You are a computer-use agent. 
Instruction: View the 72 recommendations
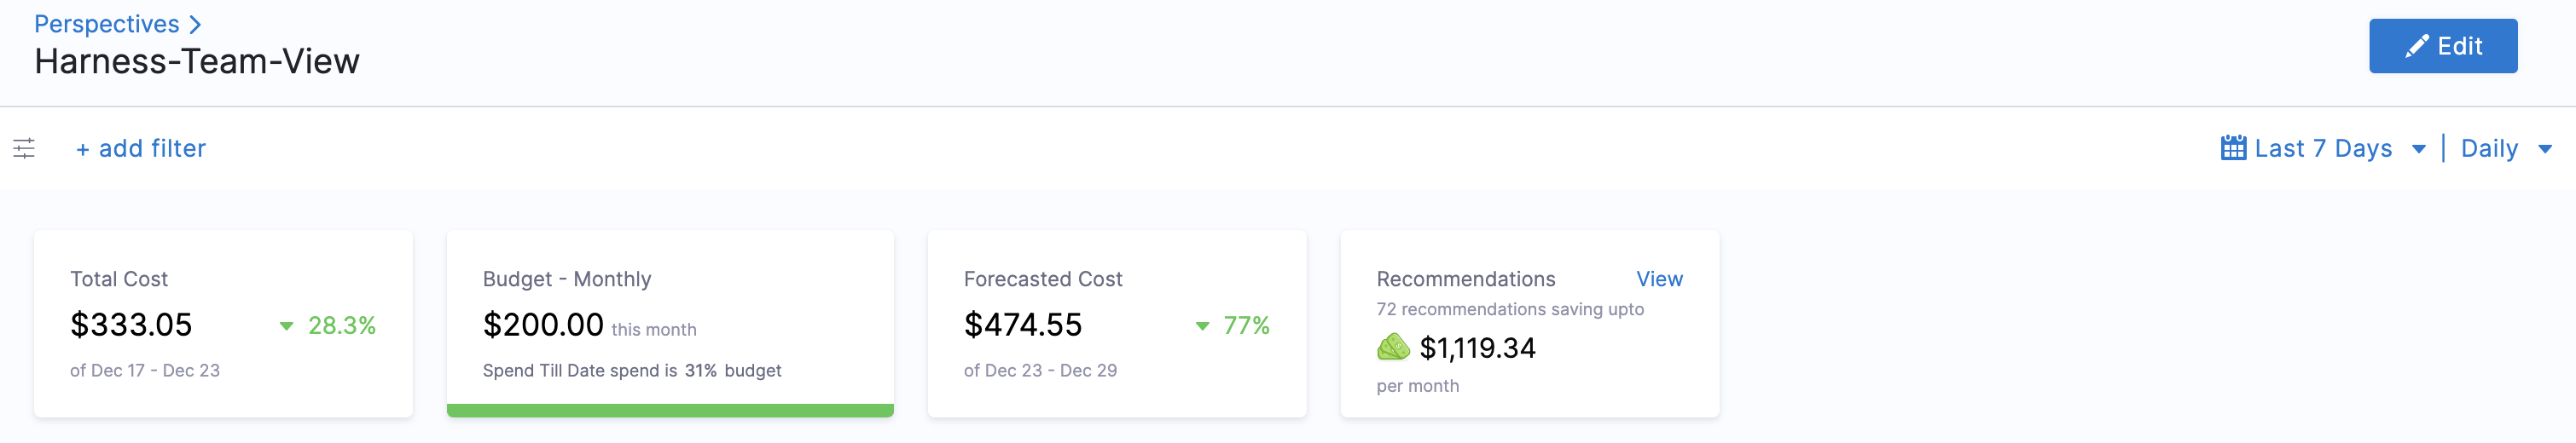[1658, 279]
